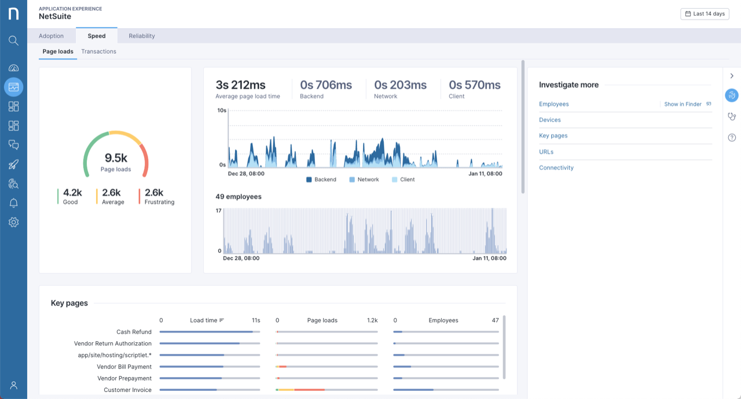Open Employees in Investigate more
The width and height of the screenshot is (741, 399).
(554, 104)
